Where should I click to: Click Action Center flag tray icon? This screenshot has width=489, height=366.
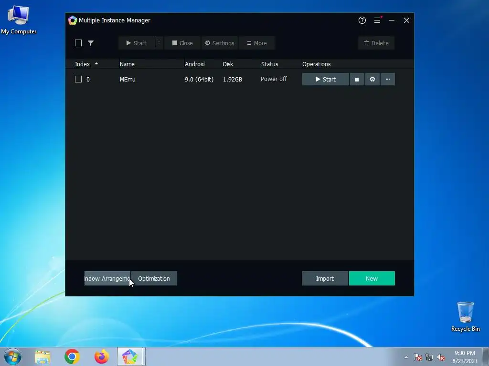(417, 357)
